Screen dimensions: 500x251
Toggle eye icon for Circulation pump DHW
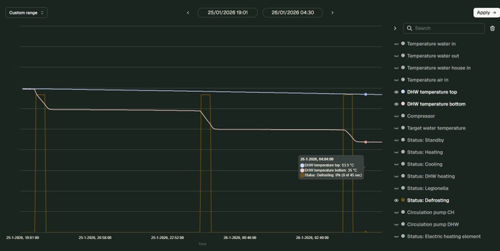coord(396,225)
